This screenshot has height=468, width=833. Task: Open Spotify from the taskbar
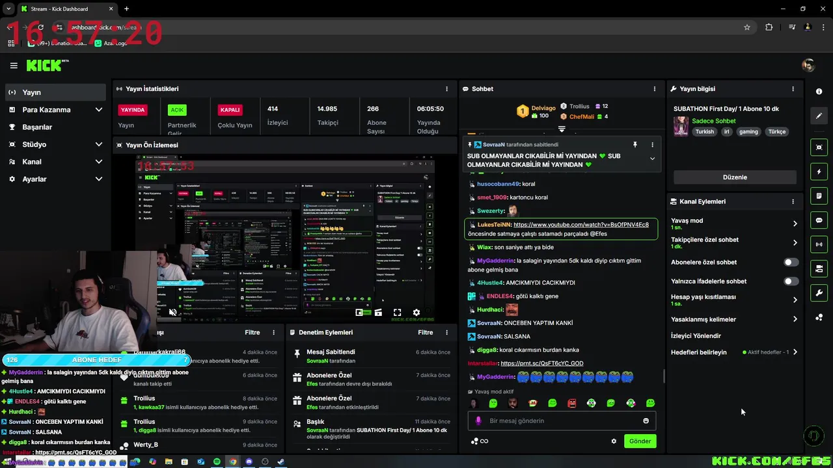tap(217, 461)
